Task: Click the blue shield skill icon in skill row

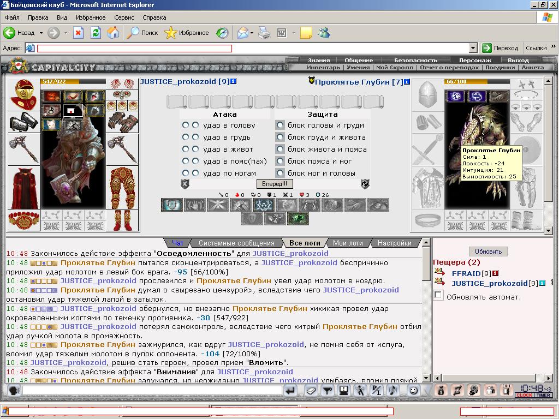Action: pyautogui.click(x=172, y=205)
